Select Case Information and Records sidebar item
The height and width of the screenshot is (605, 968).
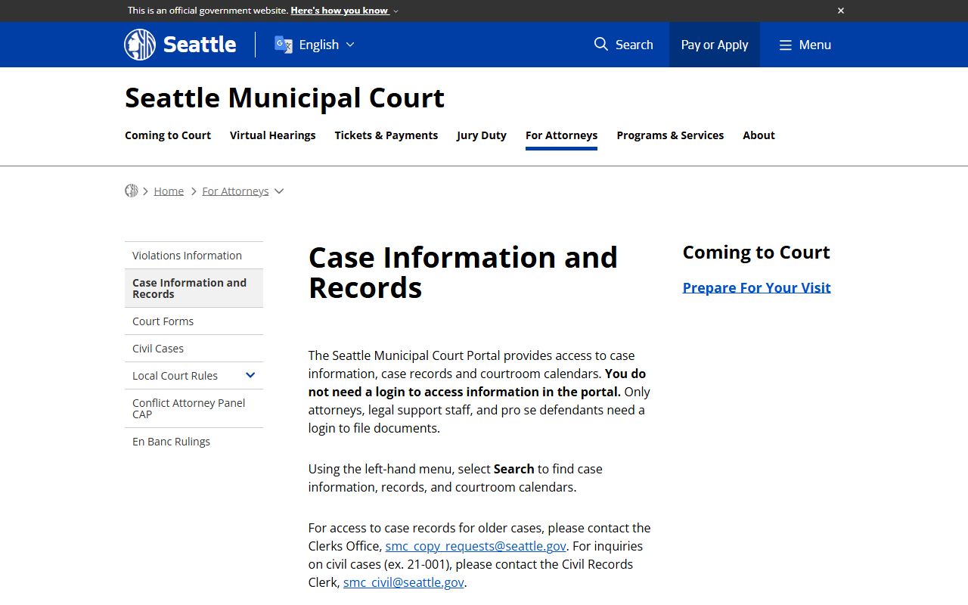194,288
